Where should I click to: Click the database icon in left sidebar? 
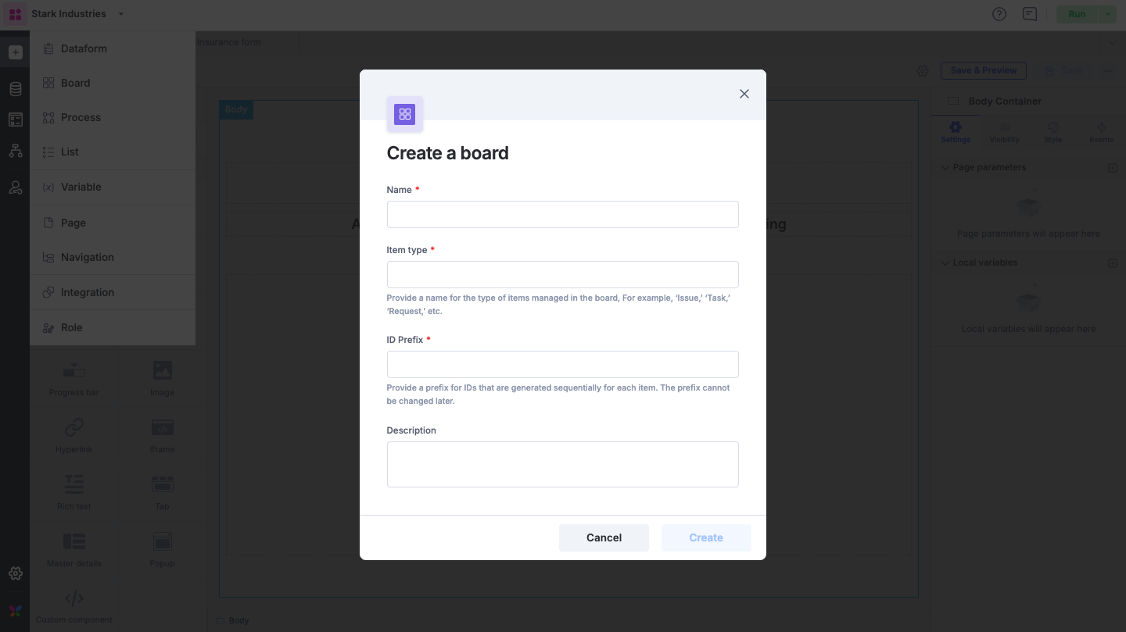click(16, 89)
